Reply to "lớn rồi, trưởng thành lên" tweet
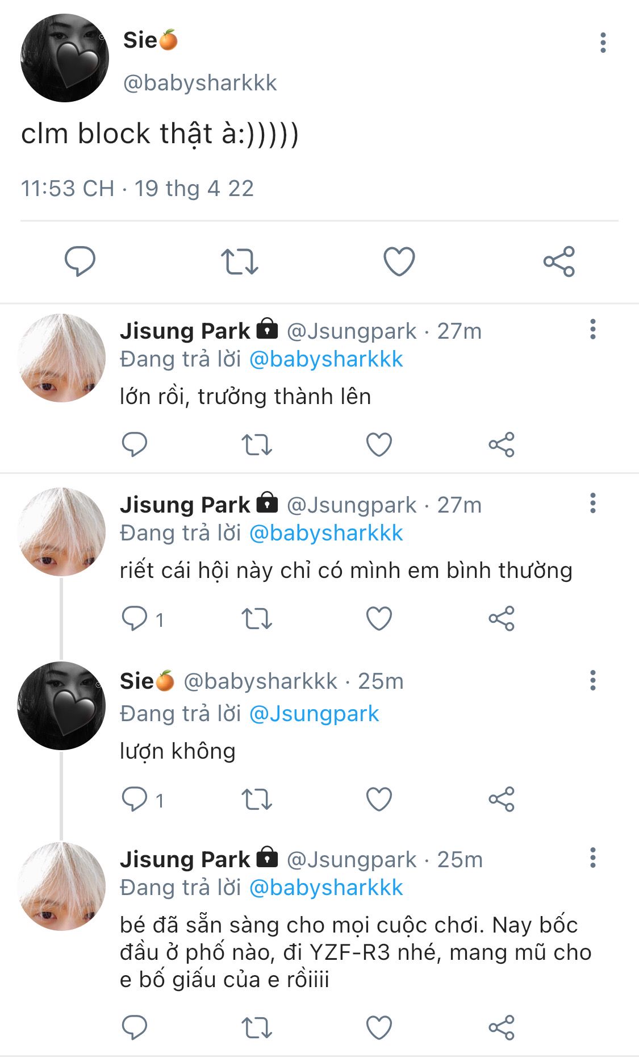This screenshot has width=639, height=1057. click(x=135, y=444)
